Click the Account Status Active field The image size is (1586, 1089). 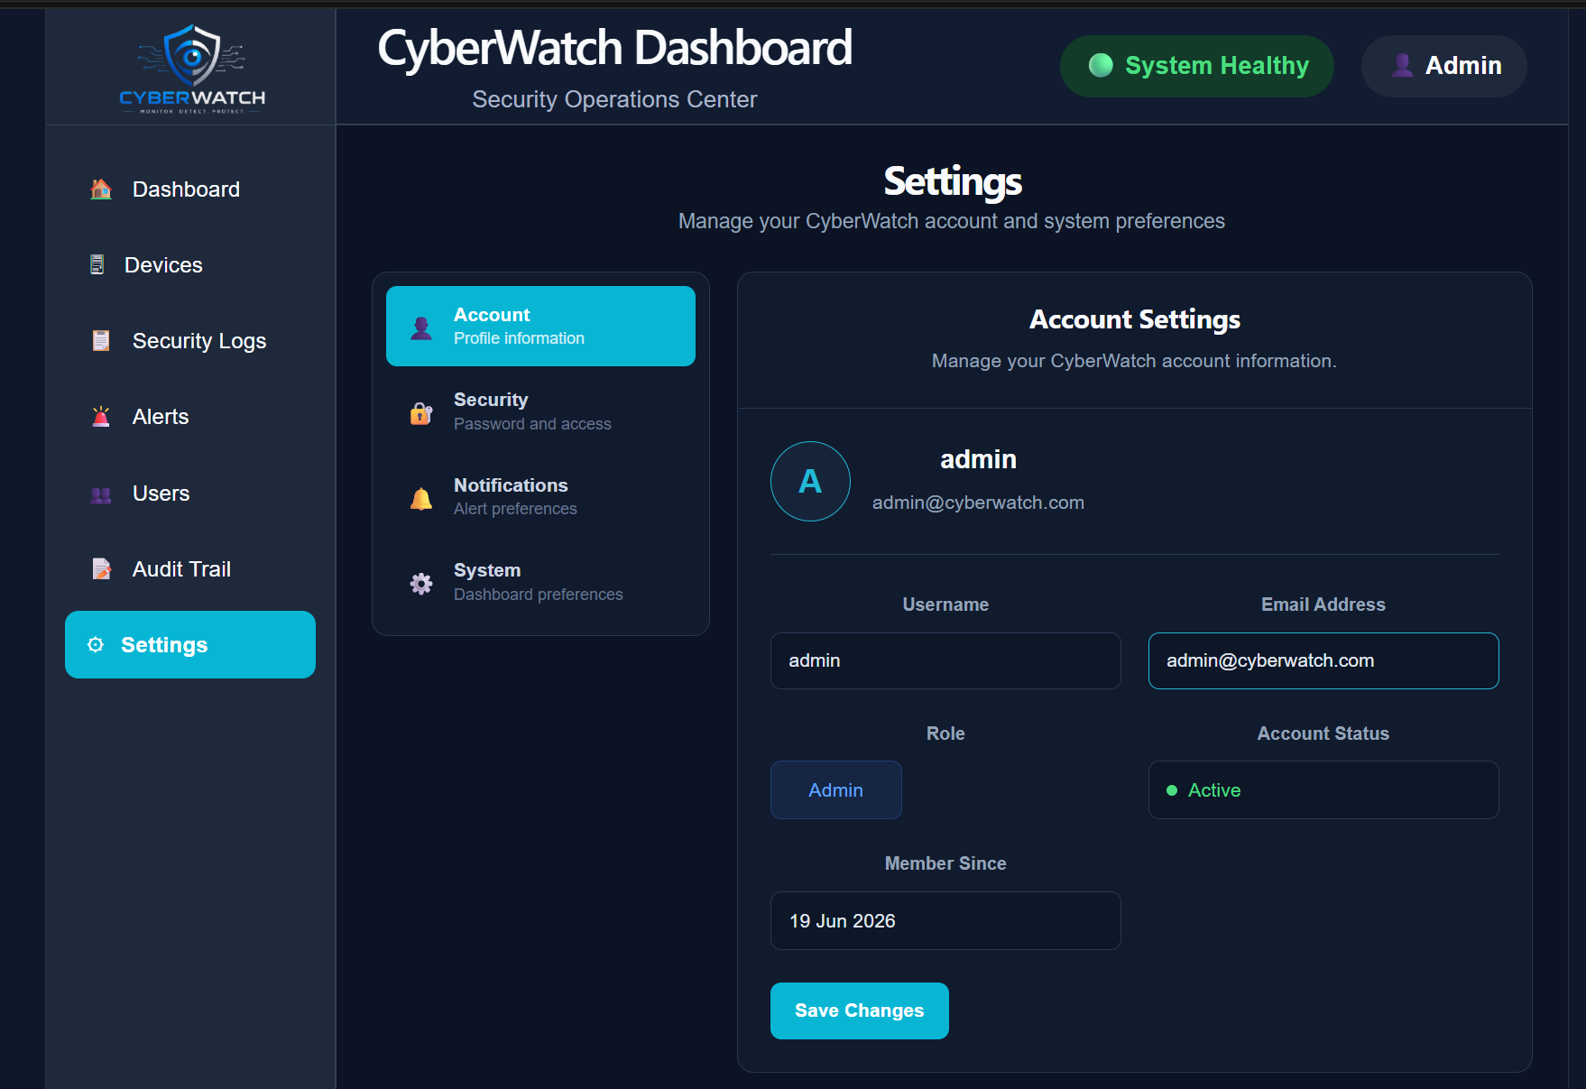tap(1323, 789)
